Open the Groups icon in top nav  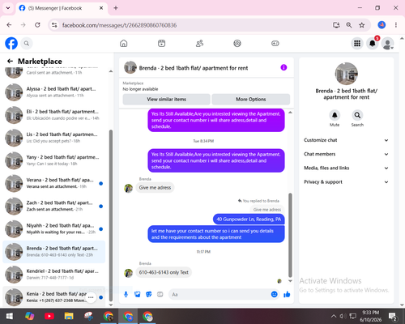tap(237, 43)
